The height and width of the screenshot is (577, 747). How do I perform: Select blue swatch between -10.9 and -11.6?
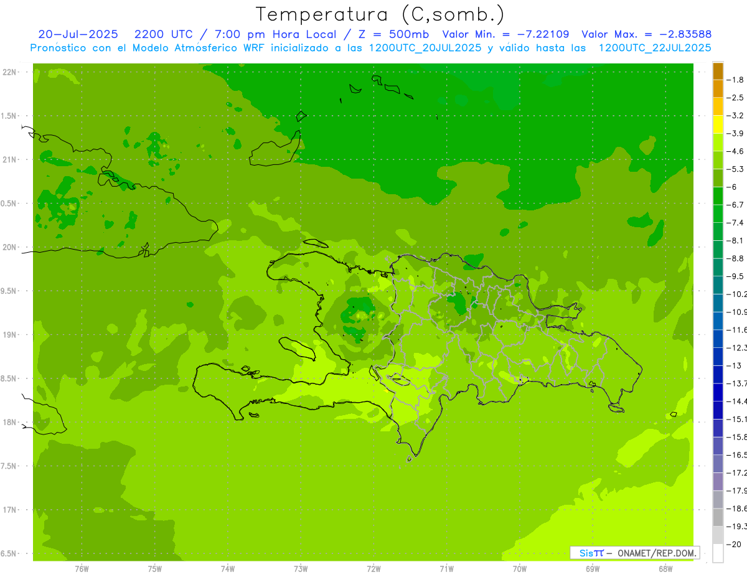click(718, 321)
